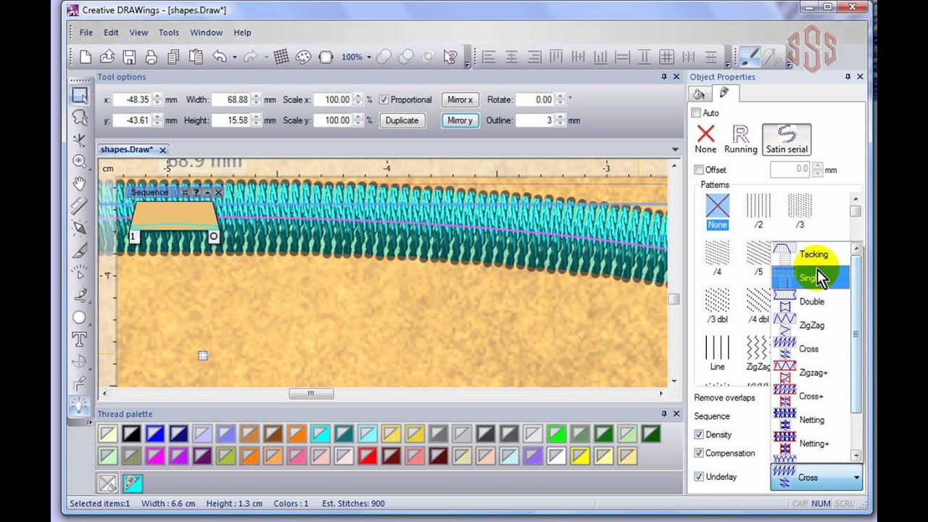This screenshot has height=522, width=928.
Task: Open the Undo history dropdown arrow
Action: pyautogui.click(x=234, y=57)
